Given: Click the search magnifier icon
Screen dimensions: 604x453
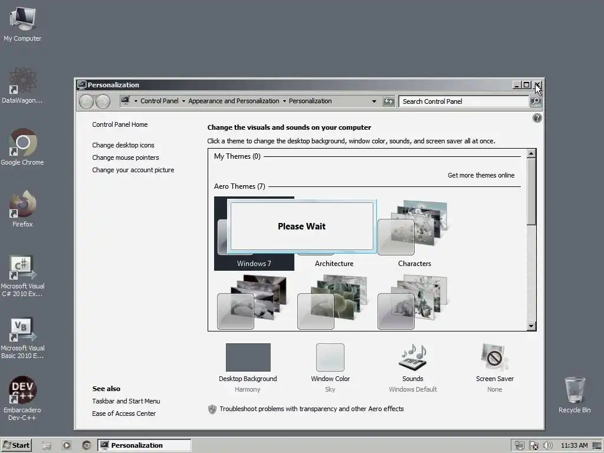Looking at the screenshot, I should point(536,101).
